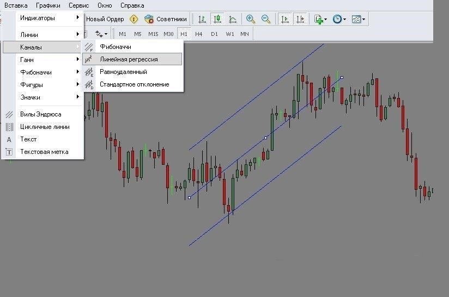Expand the Фибоначчи submenu arrow in Вставка menu

[77, 72]
